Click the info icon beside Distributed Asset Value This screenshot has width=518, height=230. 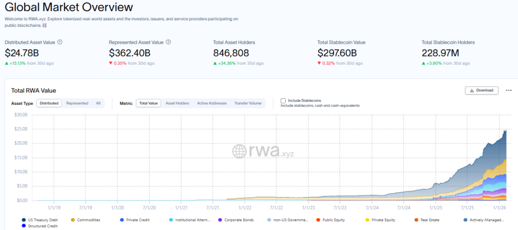pyautogui.click(x=60, y=42)
